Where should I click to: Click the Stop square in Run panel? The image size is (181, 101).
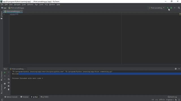[5, 76]
